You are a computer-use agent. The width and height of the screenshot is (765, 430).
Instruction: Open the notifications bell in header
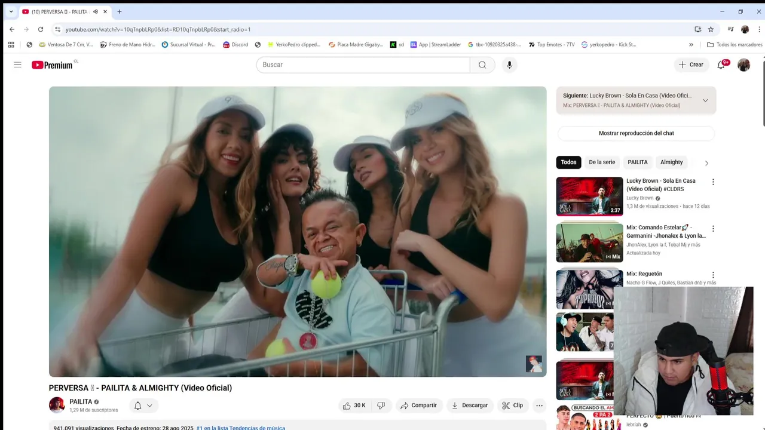721,64
